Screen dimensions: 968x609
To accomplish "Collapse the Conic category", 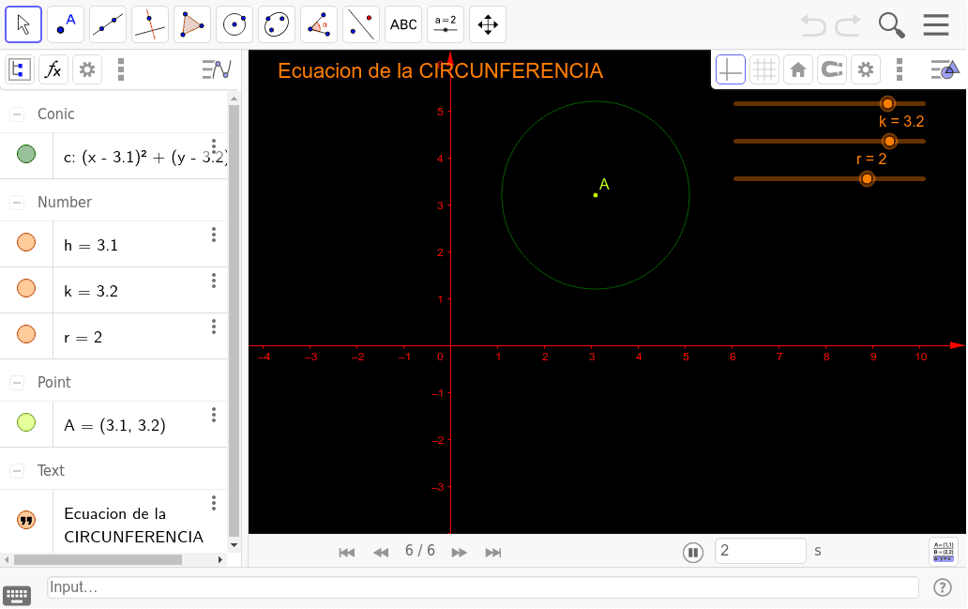I will click(17, 114).
